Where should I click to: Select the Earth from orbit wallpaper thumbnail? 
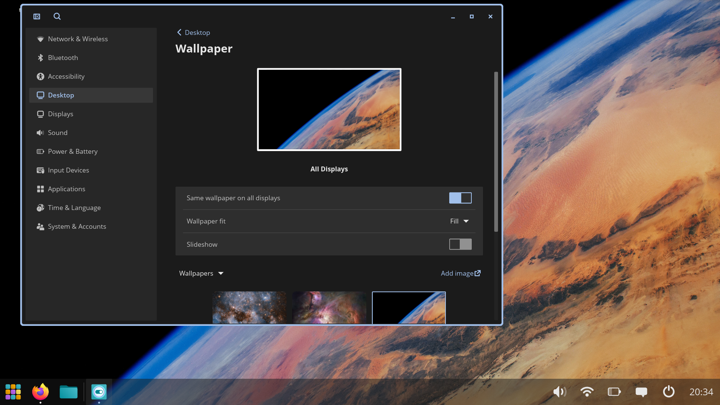tap(409, 307)
